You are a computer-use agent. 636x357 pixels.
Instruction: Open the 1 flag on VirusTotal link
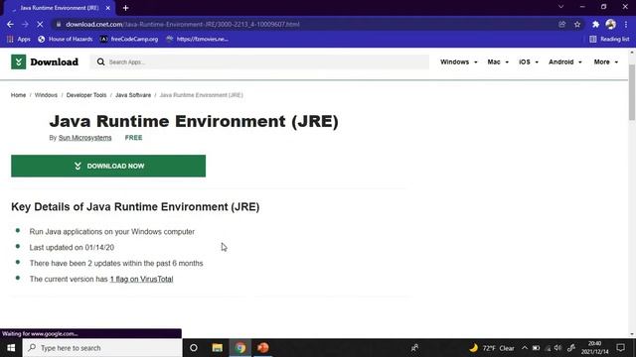pos(141,279)
